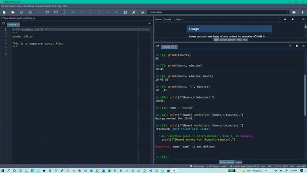The width and height of the screenshot is (307, 173).
Task: Browse editor tabs icon
Action: pos(3,24)
